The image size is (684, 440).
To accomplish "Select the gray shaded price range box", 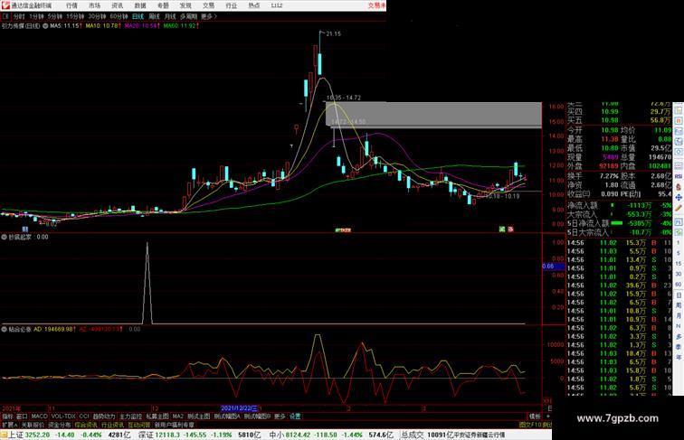I will (434, 115).
